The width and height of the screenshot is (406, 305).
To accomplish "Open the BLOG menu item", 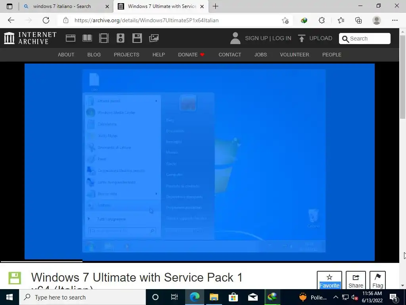I will coord(94,55).
